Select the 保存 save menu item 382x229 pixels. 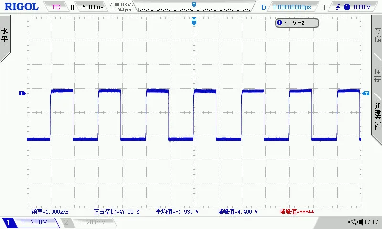(377, 75)
